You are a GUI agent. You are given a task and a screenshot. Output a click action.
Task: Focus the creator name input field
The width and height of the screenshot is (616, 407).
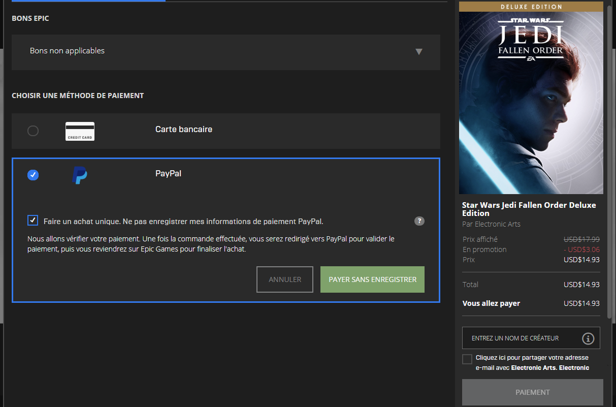531,338
